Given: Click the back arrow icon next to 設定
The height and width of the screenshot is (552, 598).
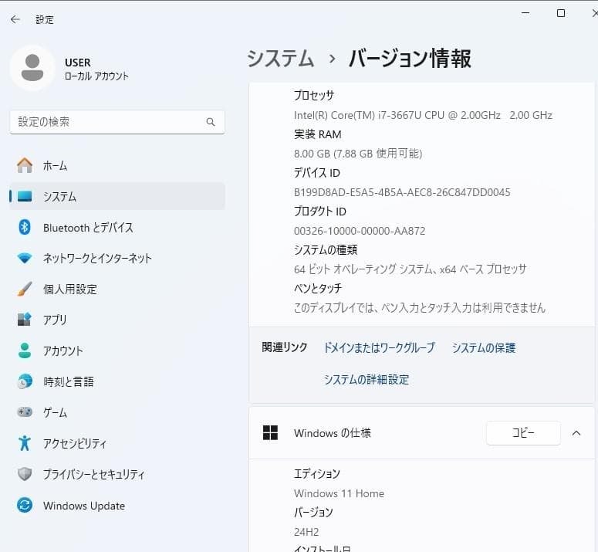Looking at the screenshot, I should [15, 19].
